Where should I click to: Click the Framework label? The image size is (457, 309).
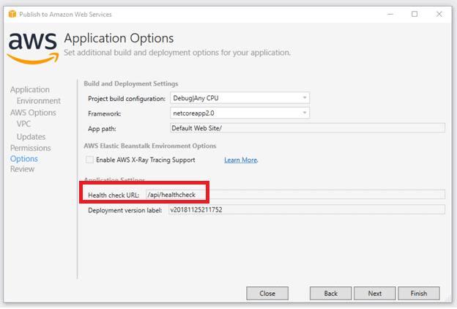104,113
